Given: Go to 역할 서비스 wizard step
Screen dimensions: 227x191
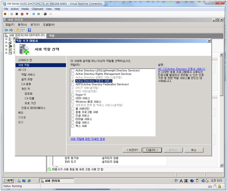Looking at the screenshot, I should pyautogui.click(x=28, y=75).
